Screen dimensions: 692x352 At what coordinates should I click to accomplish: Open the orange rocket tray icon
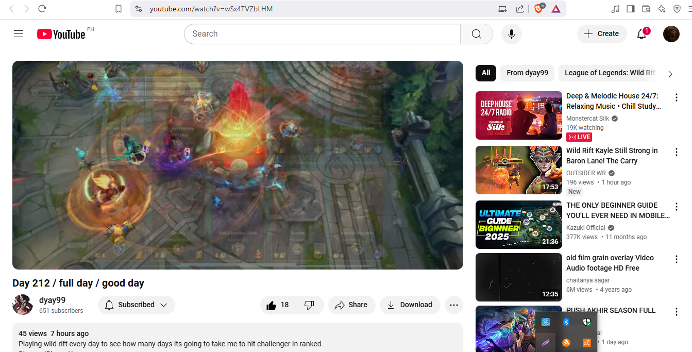pyautogui.click(x=586, y=343)
